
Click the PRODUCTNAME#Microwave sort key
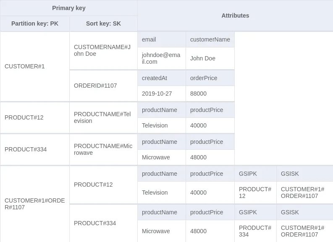(103, 149)
